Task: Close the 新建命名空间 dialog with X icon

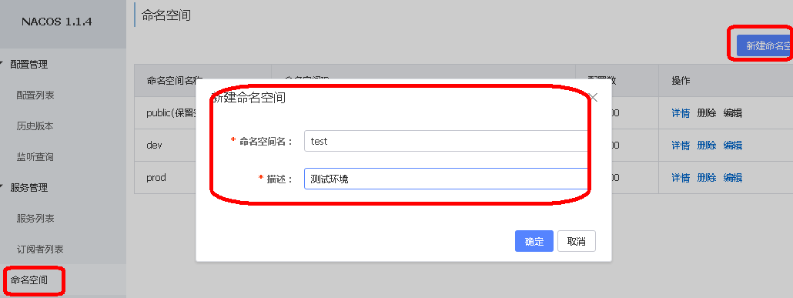Action: 594,98
